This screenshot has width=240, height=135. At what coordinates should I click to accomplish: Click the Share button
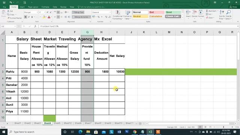coord(233,7)
